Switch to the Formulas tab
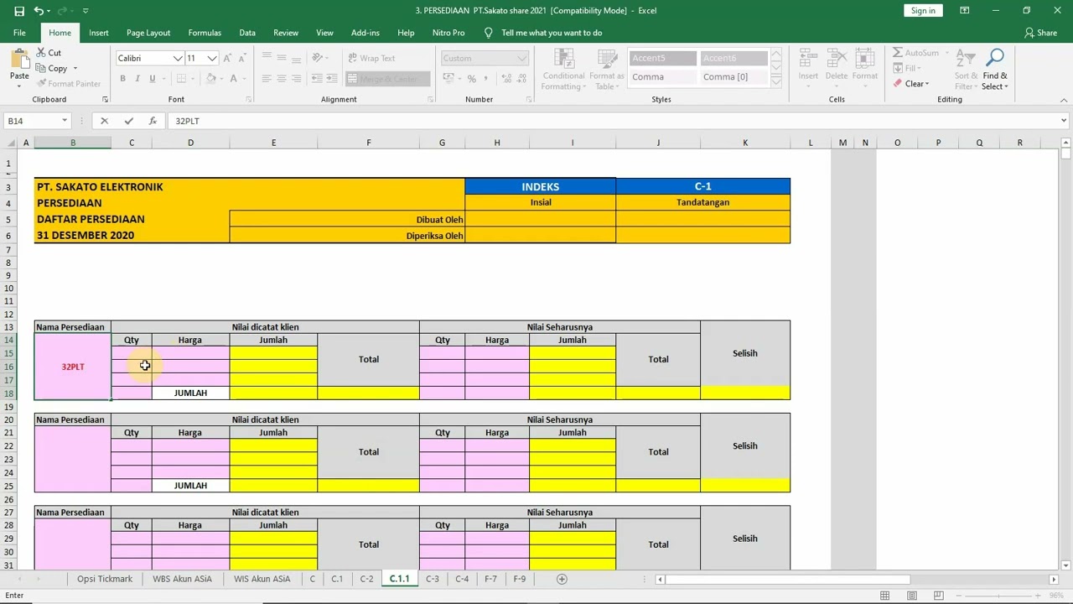The height and width of the screenshot is (604, 1073). (205, 33)
